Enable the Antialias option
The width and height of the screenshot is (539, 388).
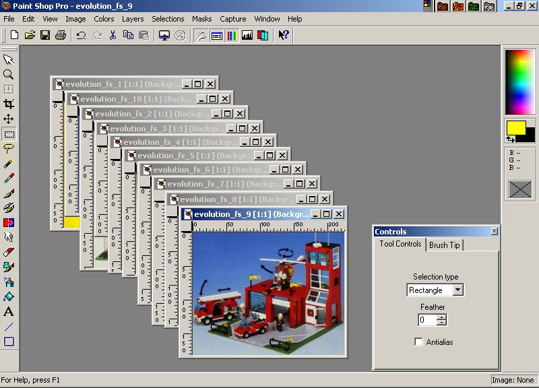click(x=418, y=342)
